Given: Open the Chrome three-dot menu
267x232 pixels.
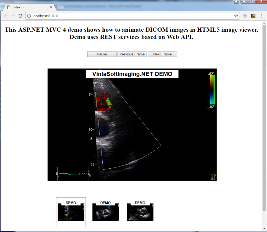Looking at the screenshot, I should [262, 16].
